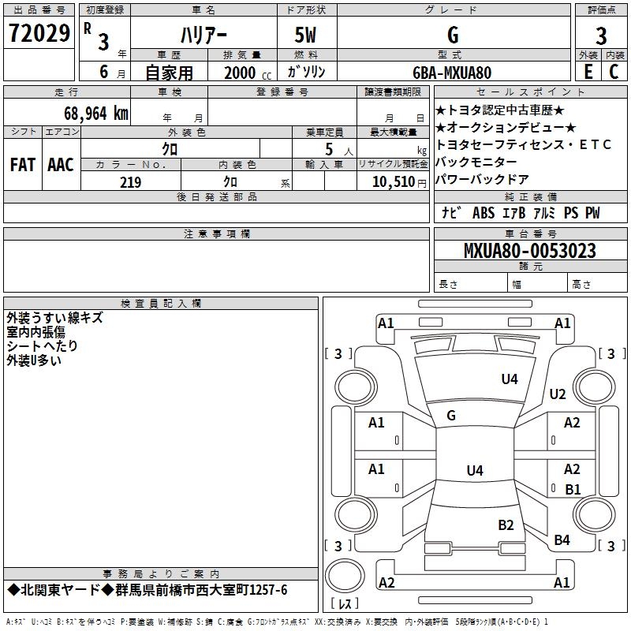Select the アルミ equipment entry

click(544, 213)
